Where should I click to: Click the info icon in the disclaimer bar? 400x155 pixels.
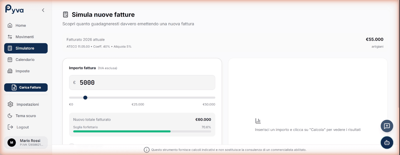tap(146, 150)
